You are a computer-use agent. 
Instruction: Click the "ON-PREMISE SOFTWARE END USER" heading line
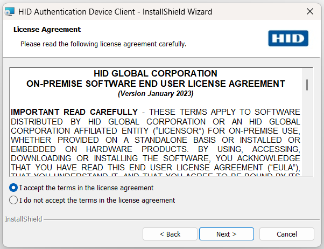(x=156, y=84)
